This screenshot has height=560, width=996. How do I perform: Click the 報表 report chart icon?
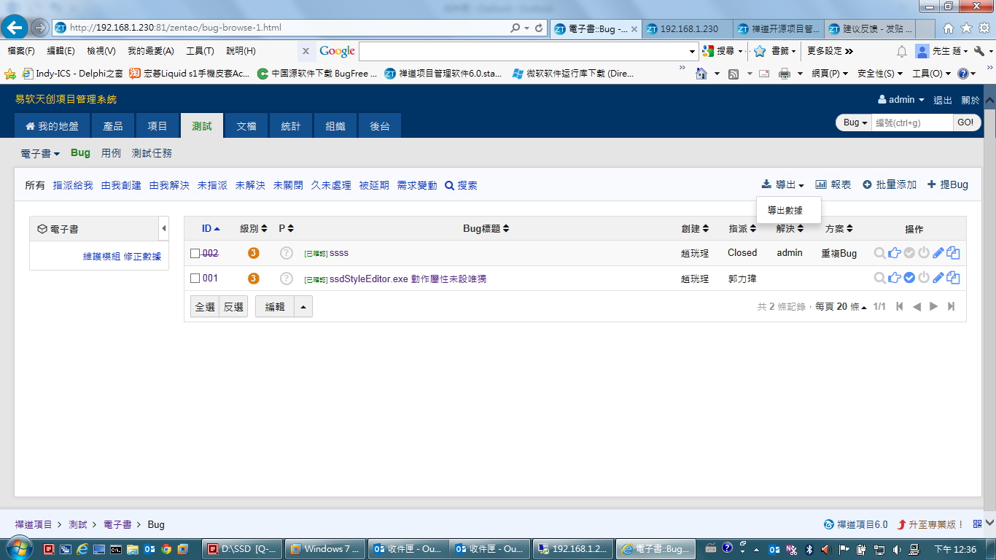pos(821,185)
